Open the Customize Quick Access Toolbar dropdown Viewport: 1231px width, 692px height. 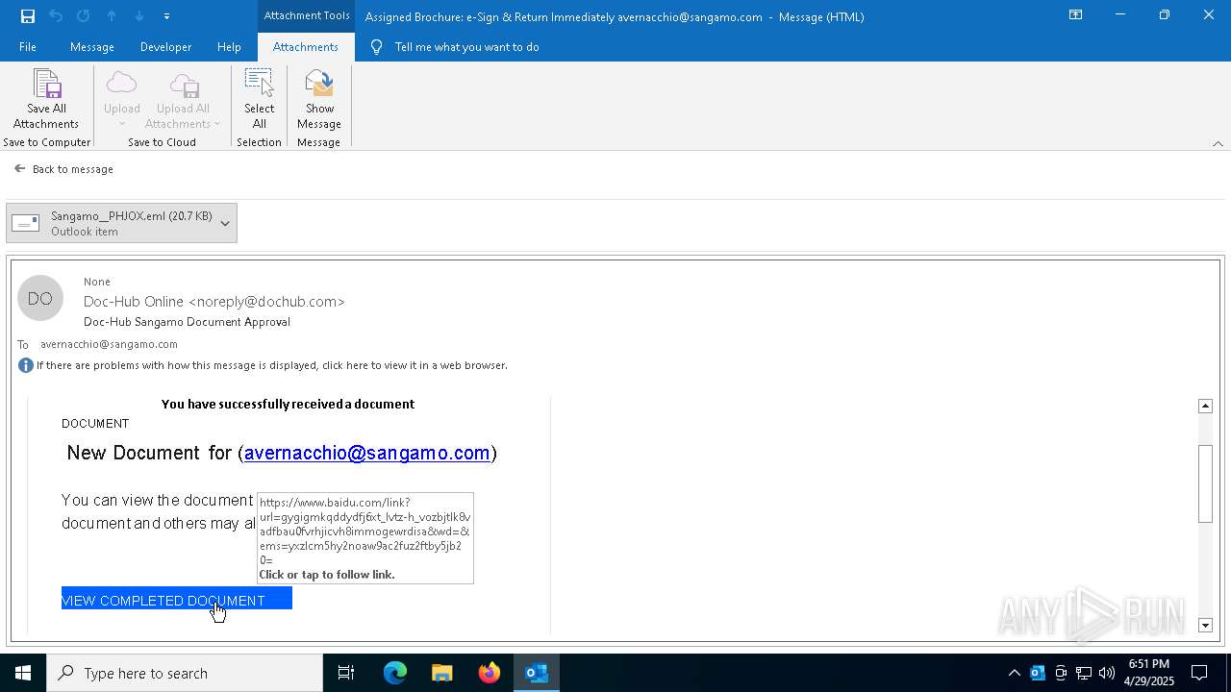tap(166, 16)
